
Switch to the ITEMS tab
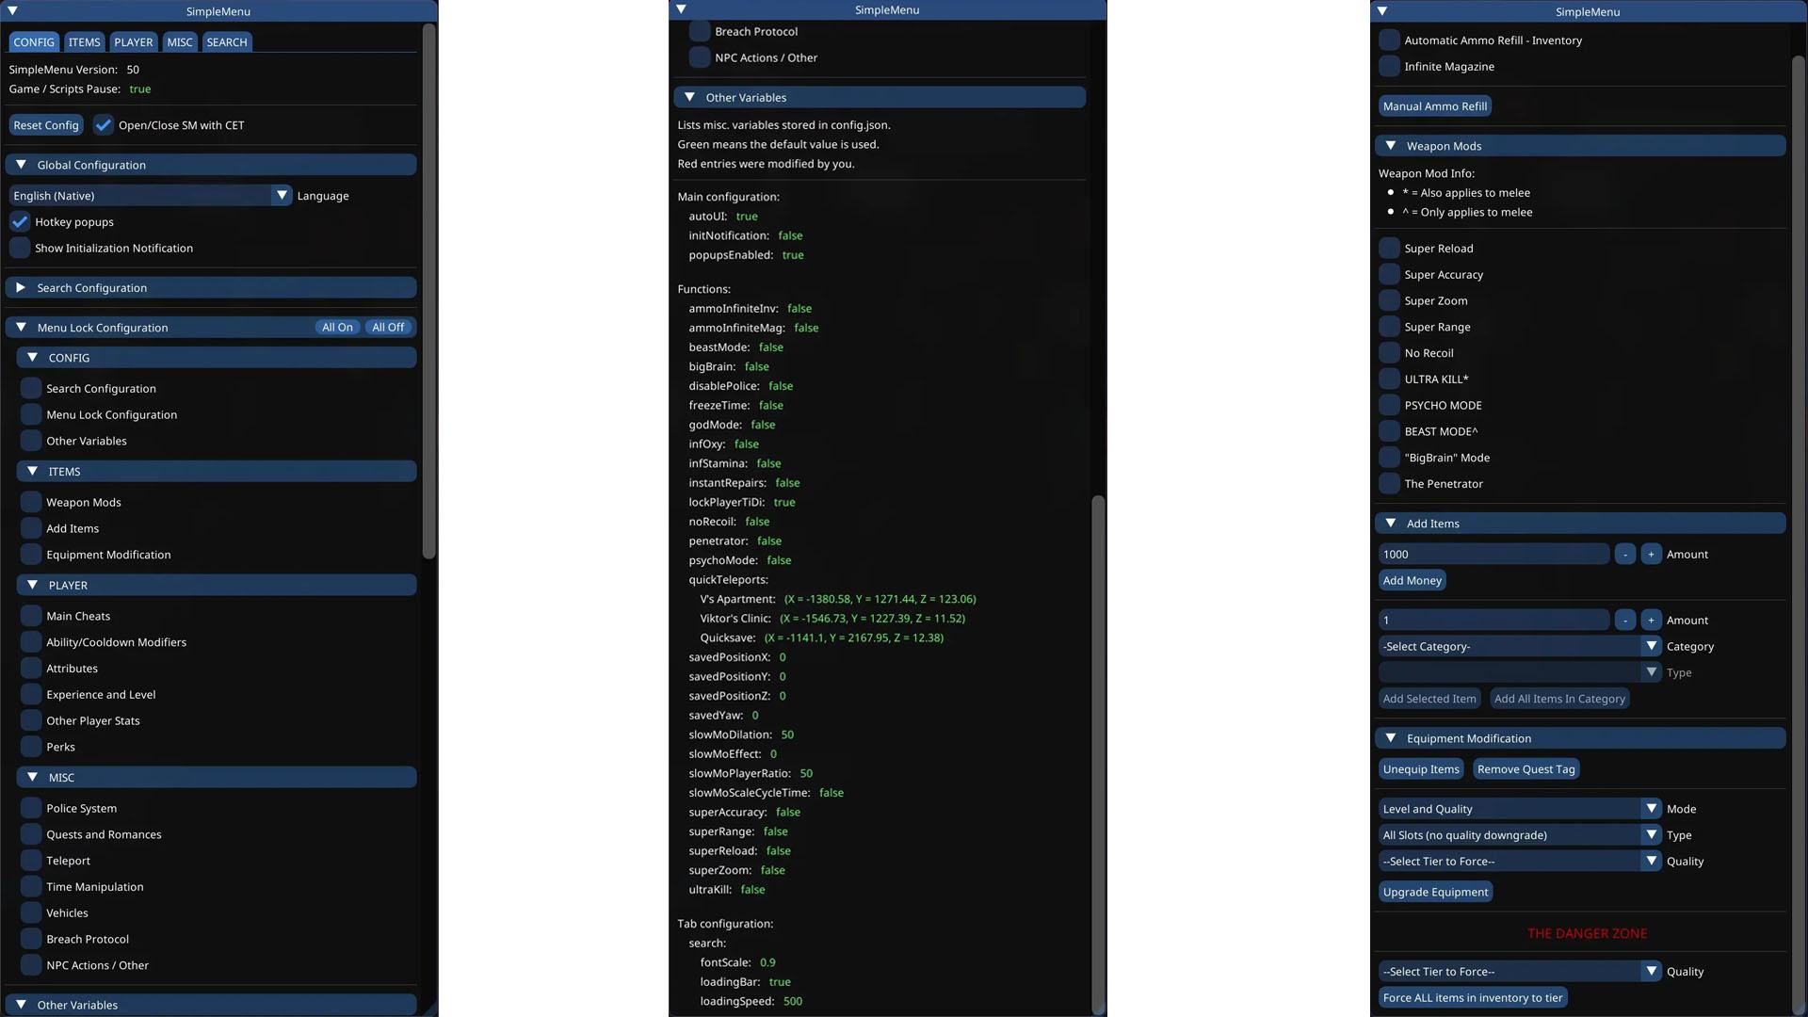point(84,42)
